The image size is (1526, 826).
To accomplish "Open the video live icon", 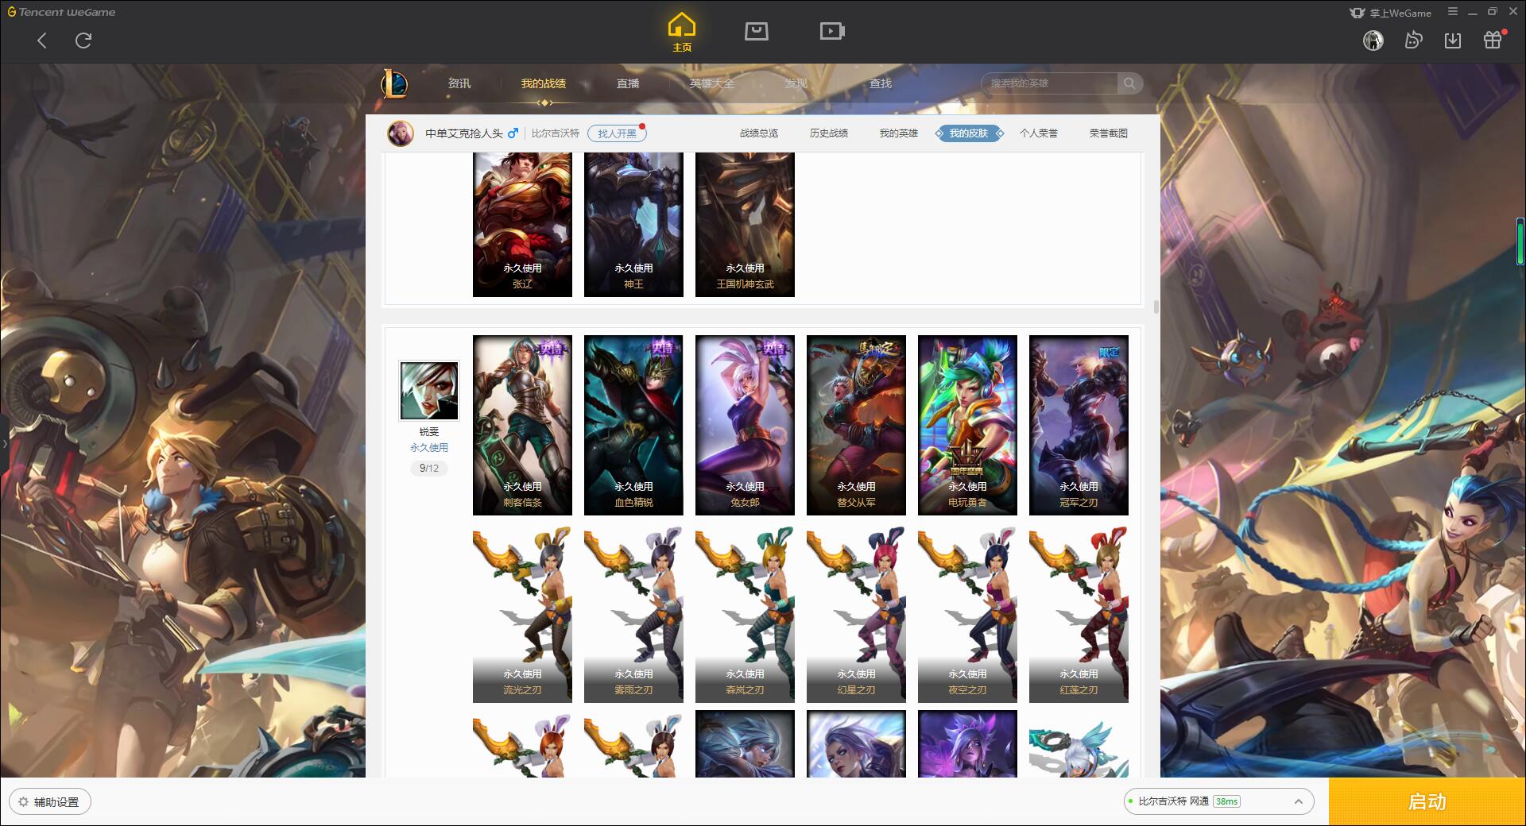I will point(832,32).
